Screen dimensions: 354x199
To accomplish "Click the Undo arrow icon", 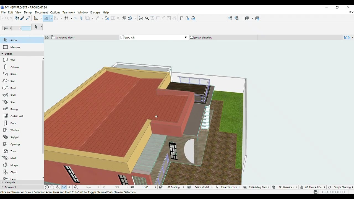I will [4, 18].
